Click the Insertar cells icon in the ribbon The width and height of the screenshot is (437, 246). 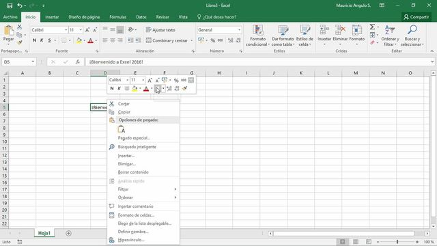pos(324,30)
